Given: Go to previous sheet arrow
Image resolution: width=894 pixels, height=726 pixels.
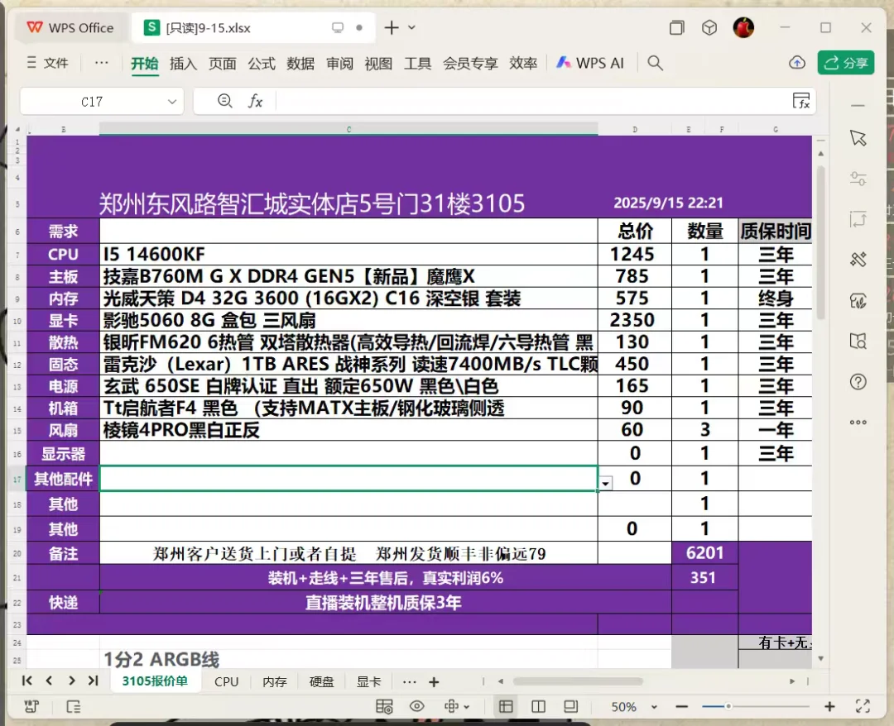Looking at the screenshot, I should click(x=49, y=681).
